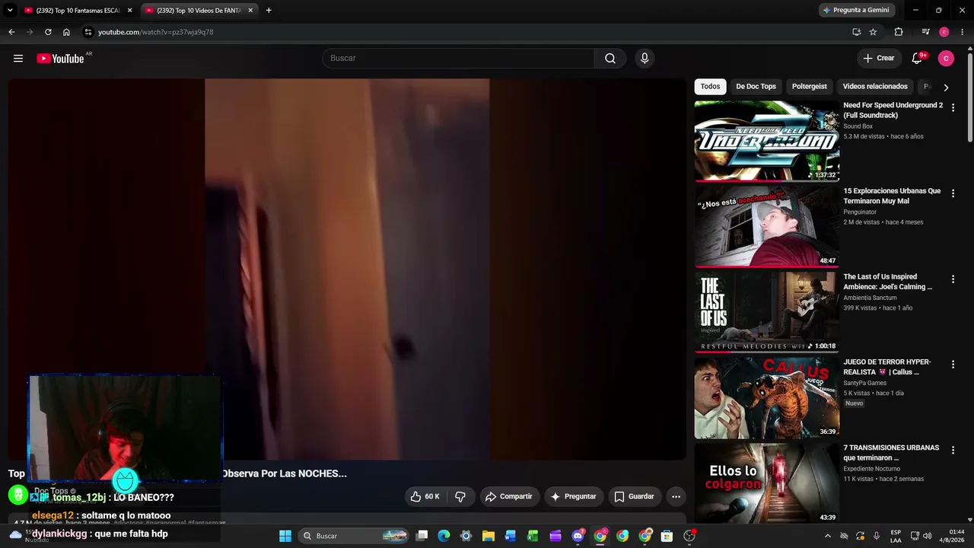Screen dimensions: 974x548
Task: Select the Poltergeist filter chip
Action: click(x=809, y=87)
